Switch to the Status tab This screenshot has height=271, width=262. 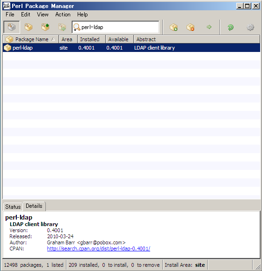point(13,207)
